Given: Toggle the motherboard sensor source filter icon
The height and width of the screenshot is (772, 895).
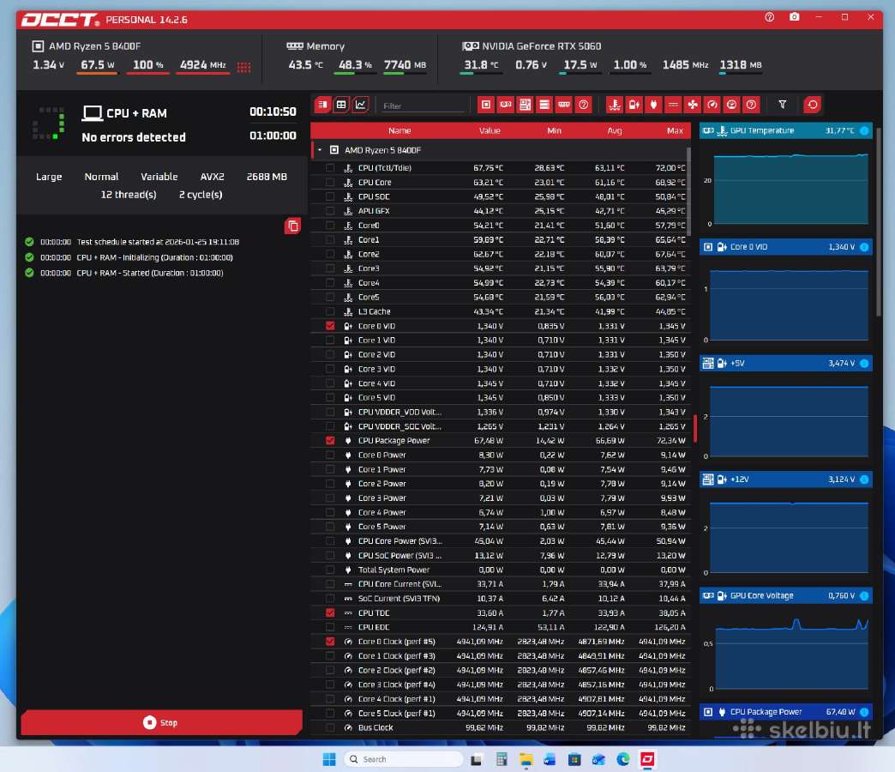Looking at the screenshot, I should (x=526, y=105).
